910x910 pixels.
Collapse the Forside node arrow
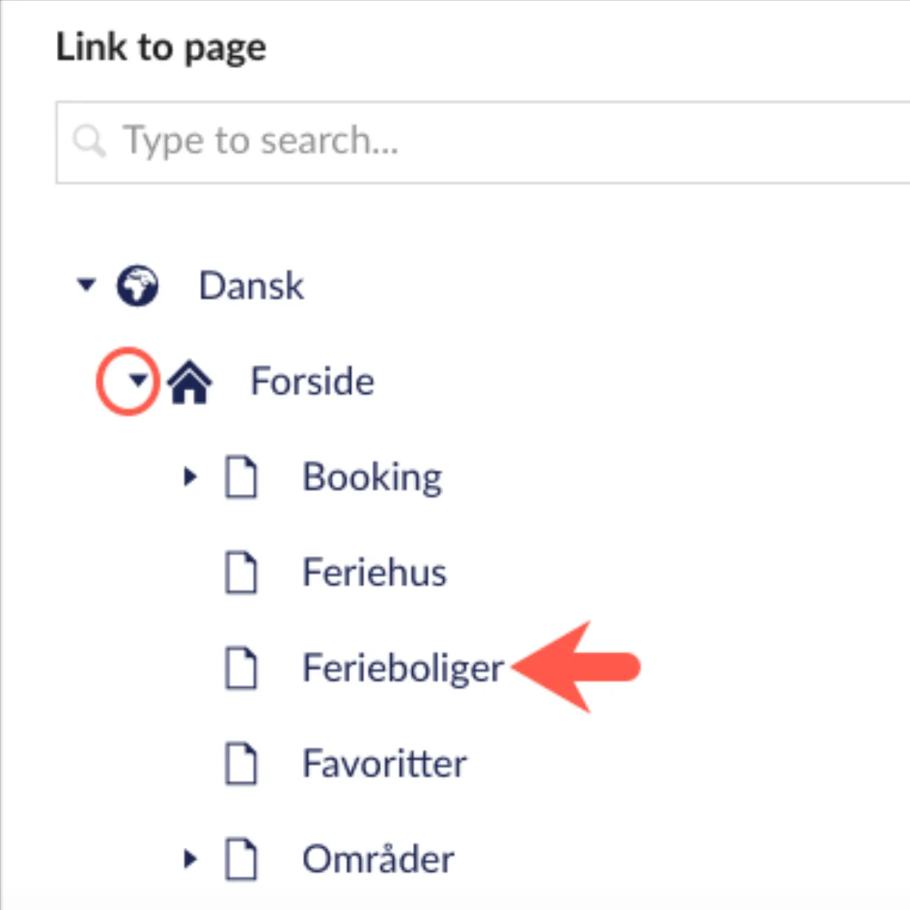pos(138,380)
